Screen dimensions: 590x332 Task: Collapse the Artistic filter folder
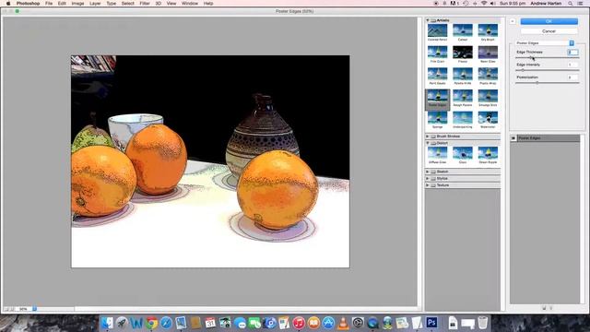coord(428,20)
